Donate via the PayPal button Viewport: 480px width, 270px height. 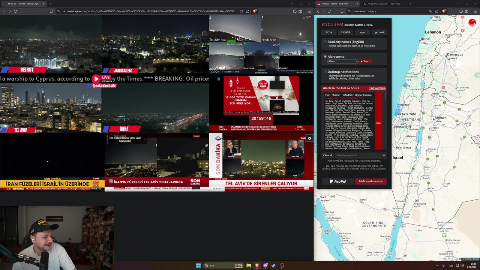coord(337,181)
